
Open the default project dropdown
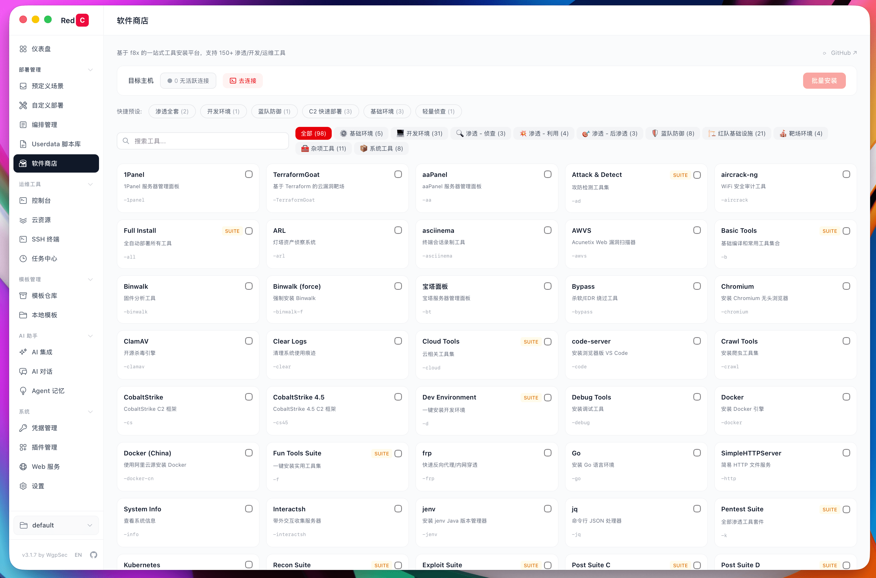pyautogui.click(x=56, y=525)
